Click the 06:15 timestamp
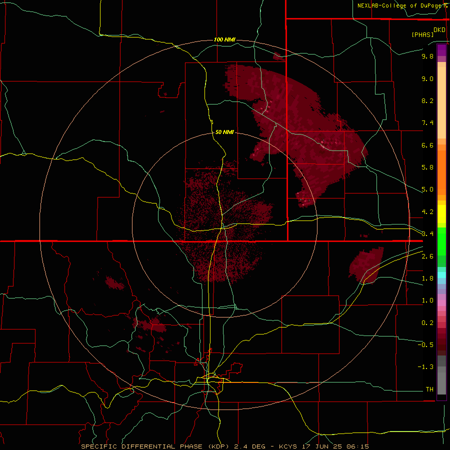This screenshot has height=450, width=450. 357,446
